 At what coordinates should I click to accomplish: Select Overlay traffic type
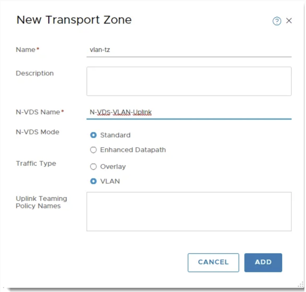point(93,167)
